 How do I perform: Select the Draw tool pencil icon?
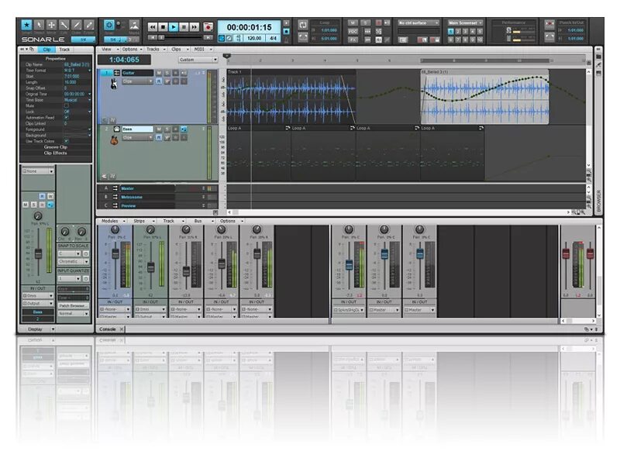click(x=76, y=26)
